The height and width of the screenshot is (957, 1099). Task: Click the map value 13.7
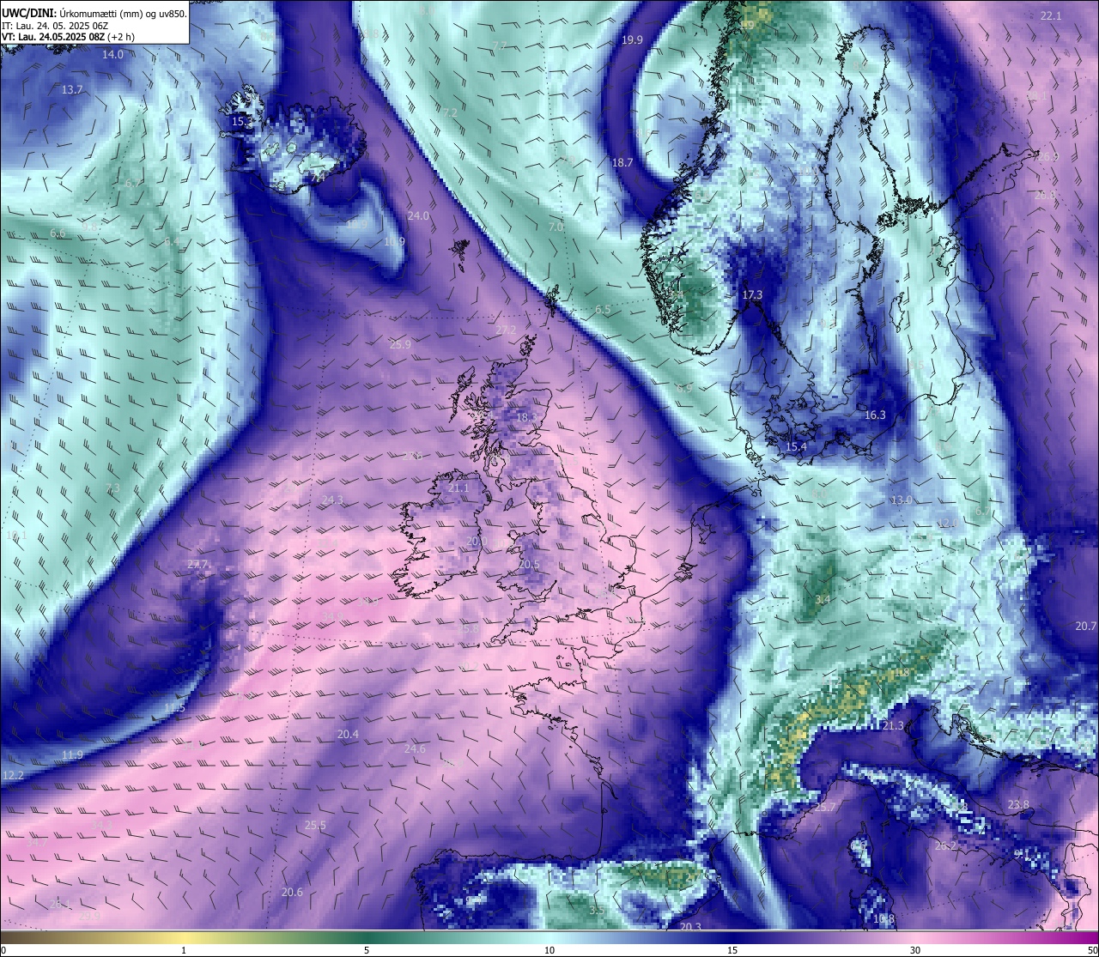pyautogui.click(x=72, y=89)
